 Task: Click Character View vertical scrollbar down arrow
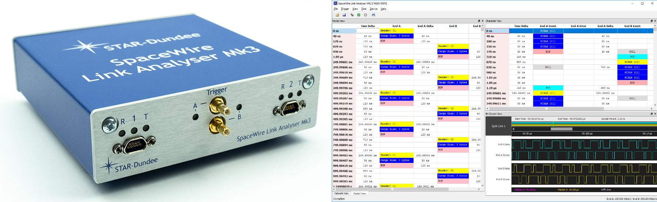click(655, 104)
